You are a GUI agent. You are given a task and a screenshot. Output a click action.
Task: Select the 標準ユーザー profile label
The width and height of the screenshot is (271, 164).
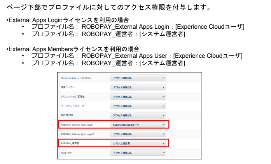[x=68, y=87]
